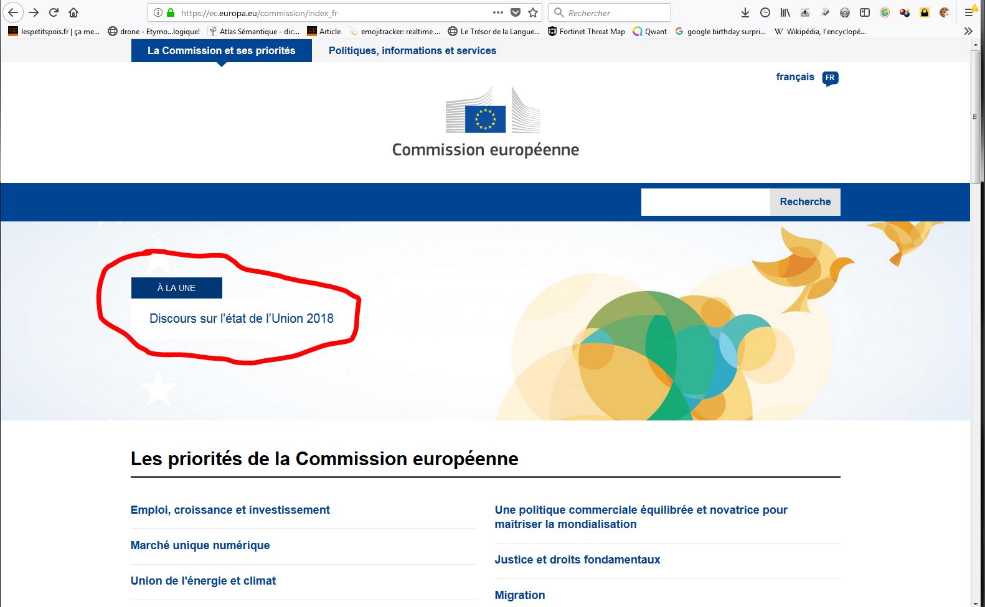Viewport: 985px width, 607px height.
Task: Open the drone - Etymologique bookmark
Action: pos(154,31)
